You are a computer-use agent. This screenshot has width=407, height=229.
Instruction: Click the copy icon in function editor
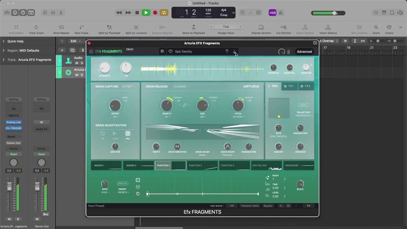(138, 194)
